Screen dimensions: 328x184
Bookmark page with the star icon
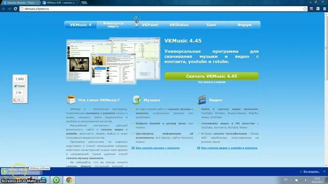coord(305,9)
